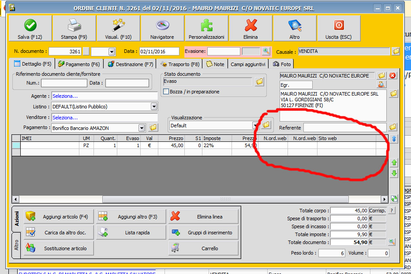Switch to Dettaglio (F5) tab
411x274 pixels.
point(33,64)
